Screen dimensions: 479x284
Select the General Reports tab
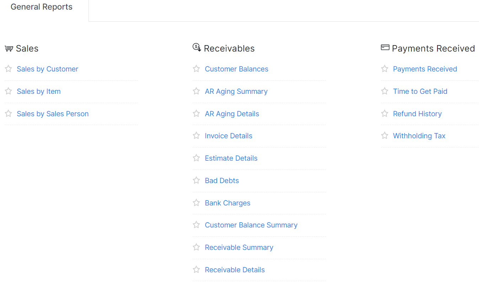pos(42,7)
